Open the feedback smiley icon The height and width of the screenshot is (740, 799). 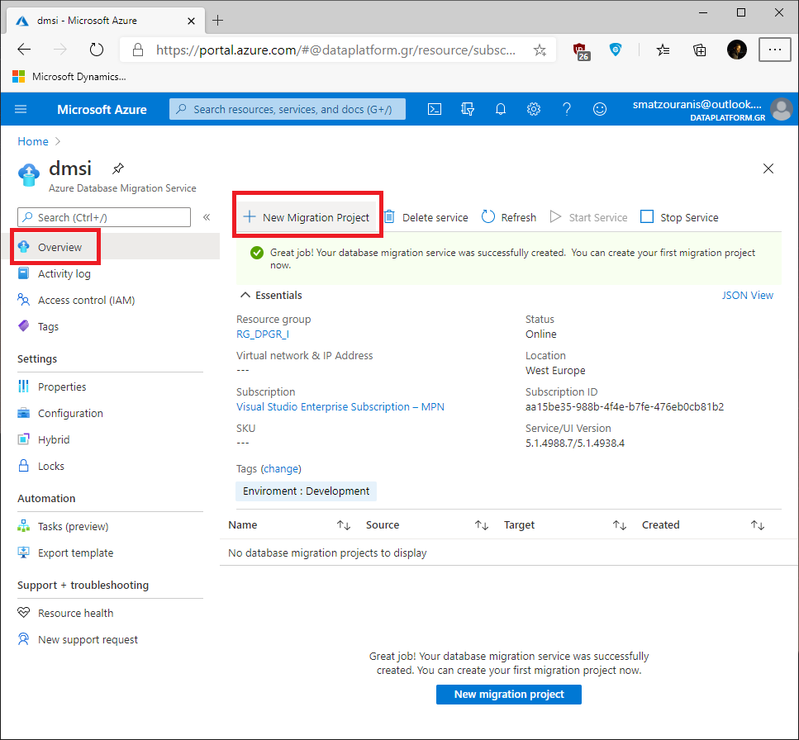[x=600, y=109]
